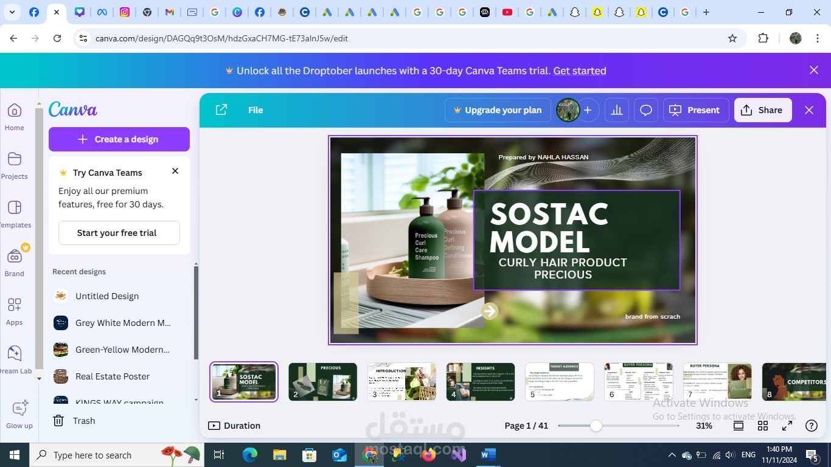Open the File menu
Viewport: 831px width, 467px height.
point(256,110)
